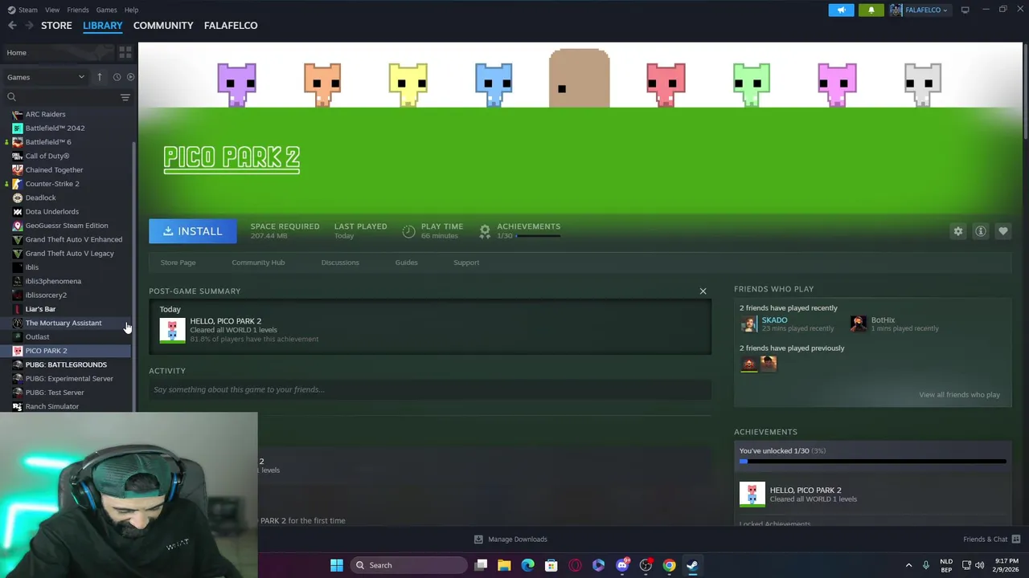Open the advanced filter options icon
This screenshot has width=1029, height=578.
(125, 97)
